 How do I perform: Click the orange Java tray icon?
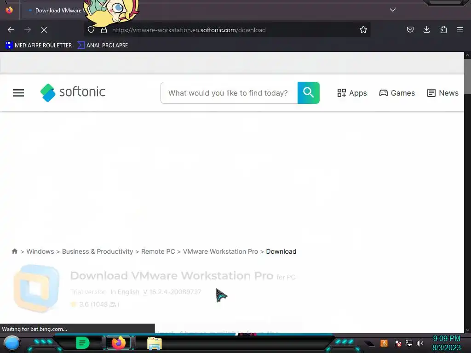click(384, 343)
